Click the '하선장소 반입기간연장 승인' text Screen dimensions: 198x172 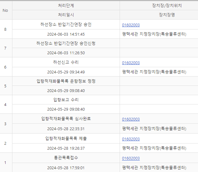point(66,24)
